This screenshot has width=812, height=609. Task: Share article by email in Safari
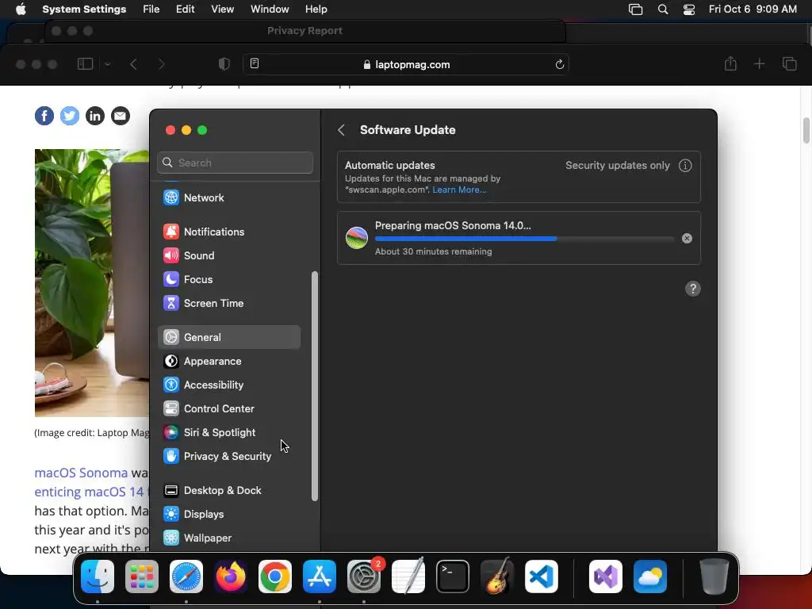tap(121, 116)
